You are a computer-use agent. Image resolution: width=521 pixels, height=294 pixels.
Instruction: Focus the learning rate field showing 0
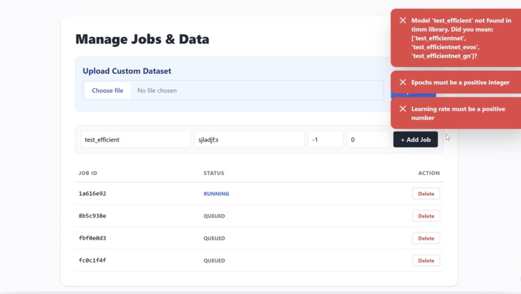coord(368,139)
